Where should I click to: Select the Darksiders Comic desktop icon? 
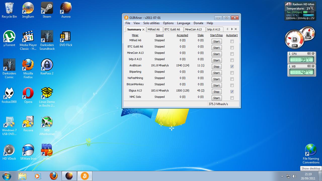(x=9, y=69)
